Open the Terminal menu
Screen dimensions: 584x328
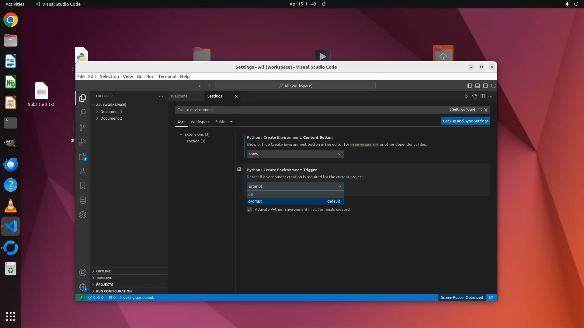point(167,77)
